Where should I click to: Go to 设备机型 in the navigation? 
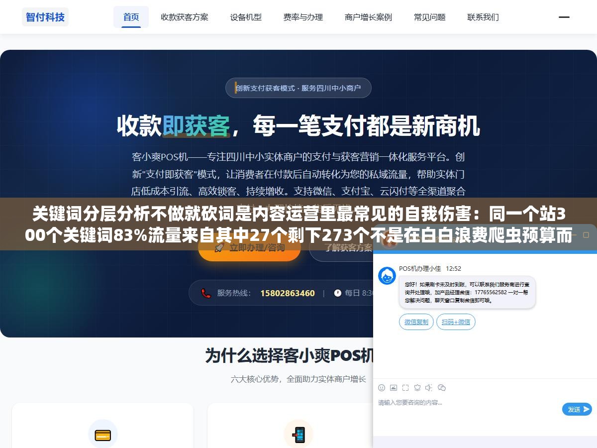click(x=246, y=17)
